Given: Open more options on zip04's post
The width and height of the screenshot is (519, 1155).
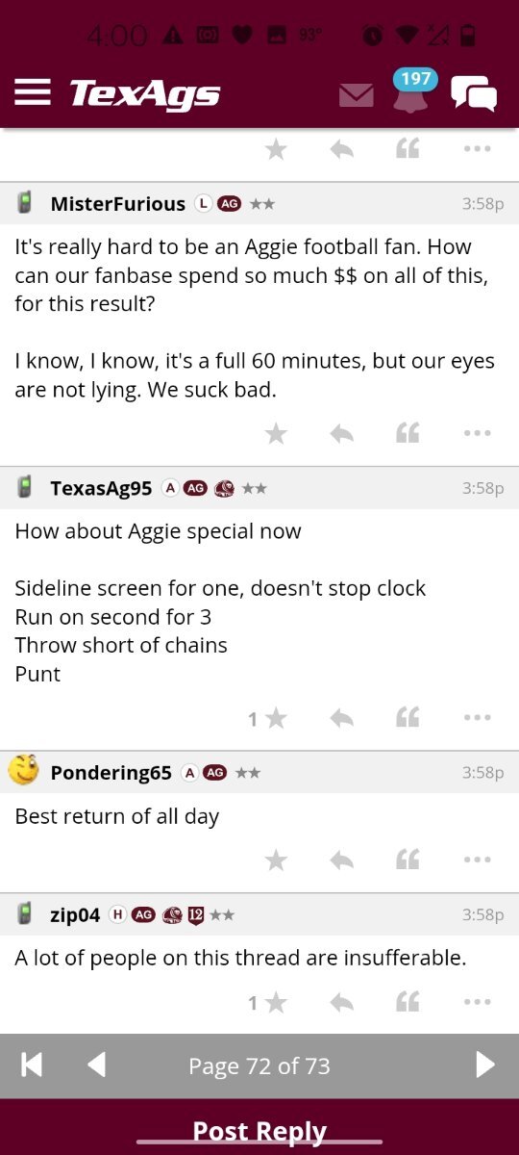Looking at the screenshot, I should pyautogui.click(x=478, y=1003).
